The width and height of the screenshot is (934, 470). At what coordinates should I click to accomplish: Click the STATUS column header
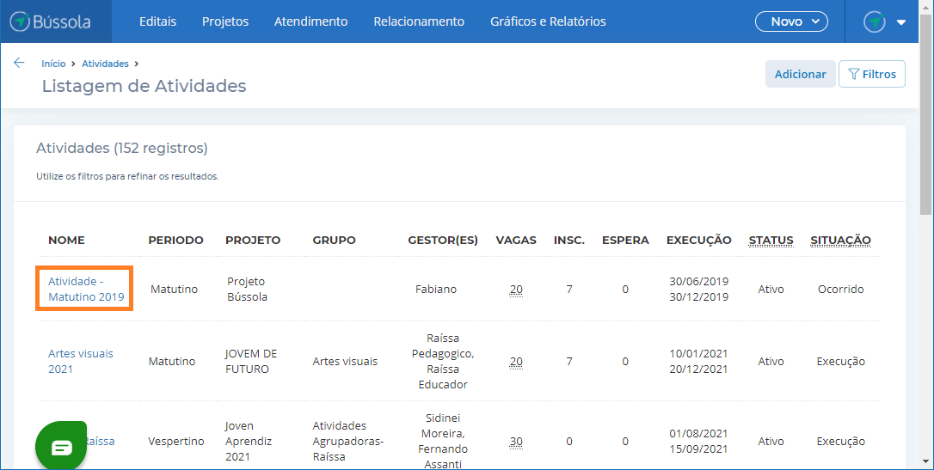coord(771,241)
